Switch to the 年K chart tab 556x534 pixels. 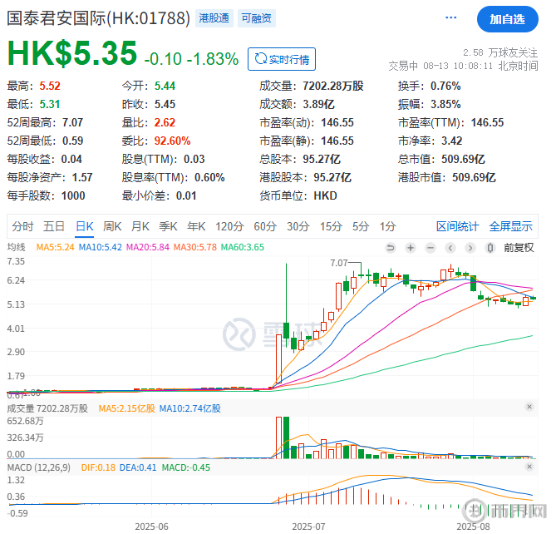(196, 226)
